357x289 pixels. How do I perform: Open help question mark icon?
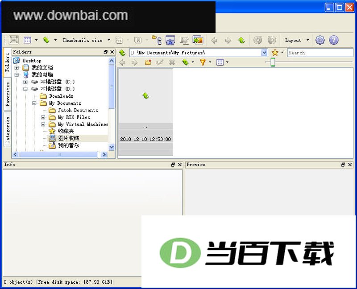point(333,40)
